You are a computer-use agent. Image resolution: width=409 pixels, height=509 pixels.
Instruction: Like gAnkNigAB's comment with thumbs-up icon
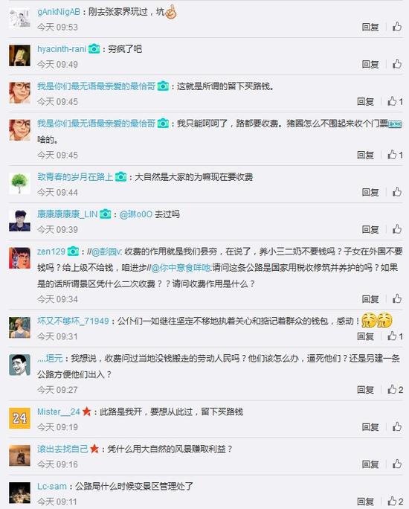pyautogui.click(x=397, y=27)
